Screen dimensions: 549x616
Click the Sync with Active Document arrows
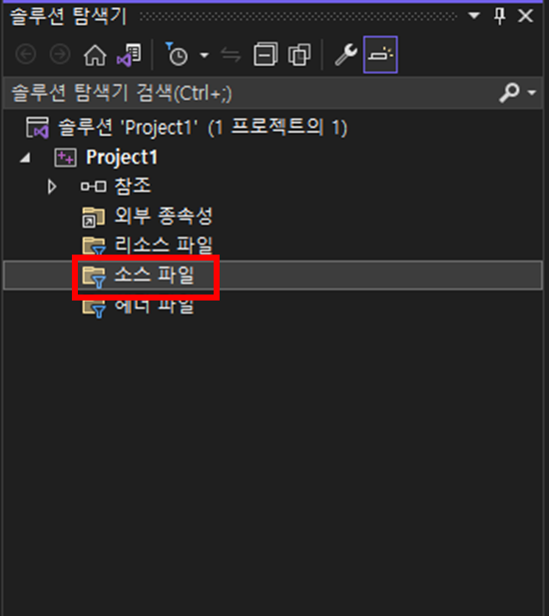(231, 55)
